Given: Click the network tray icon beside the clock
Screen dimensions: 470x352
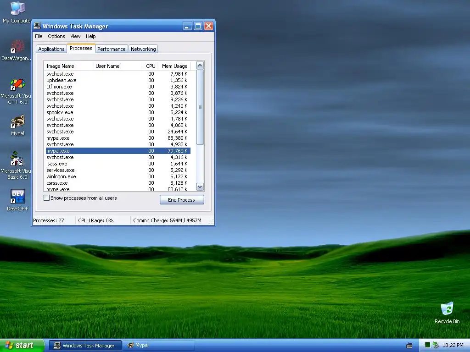Looking at the screenshot, I should (436, 345).
